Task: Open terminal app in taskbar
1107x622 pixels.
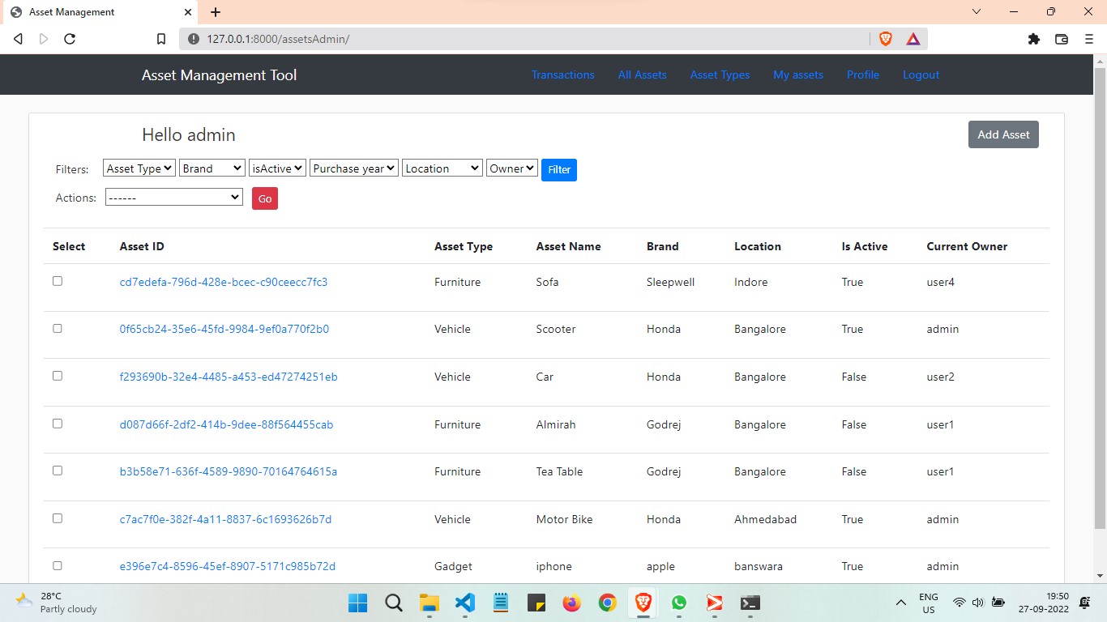Action: click(x=750, y=603)
